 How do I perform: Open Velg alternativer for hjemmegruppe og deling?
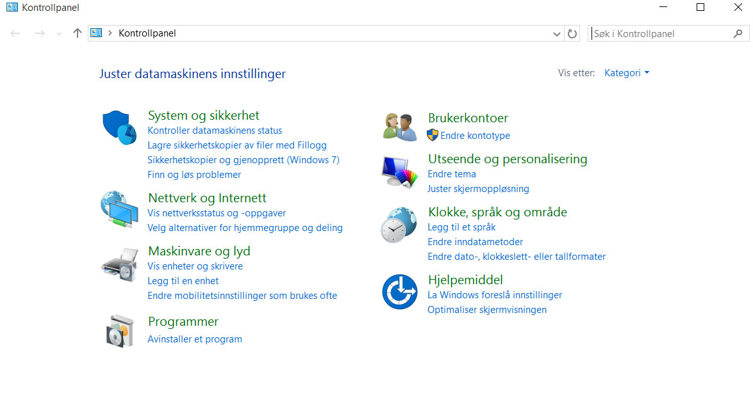coord(245,228)
